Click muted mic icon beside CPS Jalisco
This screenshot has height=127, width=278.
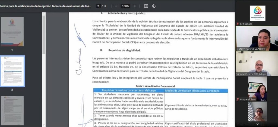(x=238, y=24)
